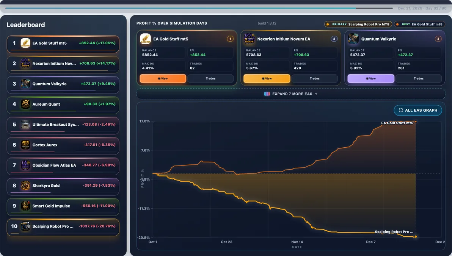Open Trades for Nexorion Initium Novum EA
Image resolution: width=452 pixels, height=256 pixels.
(x=314, y=79)
